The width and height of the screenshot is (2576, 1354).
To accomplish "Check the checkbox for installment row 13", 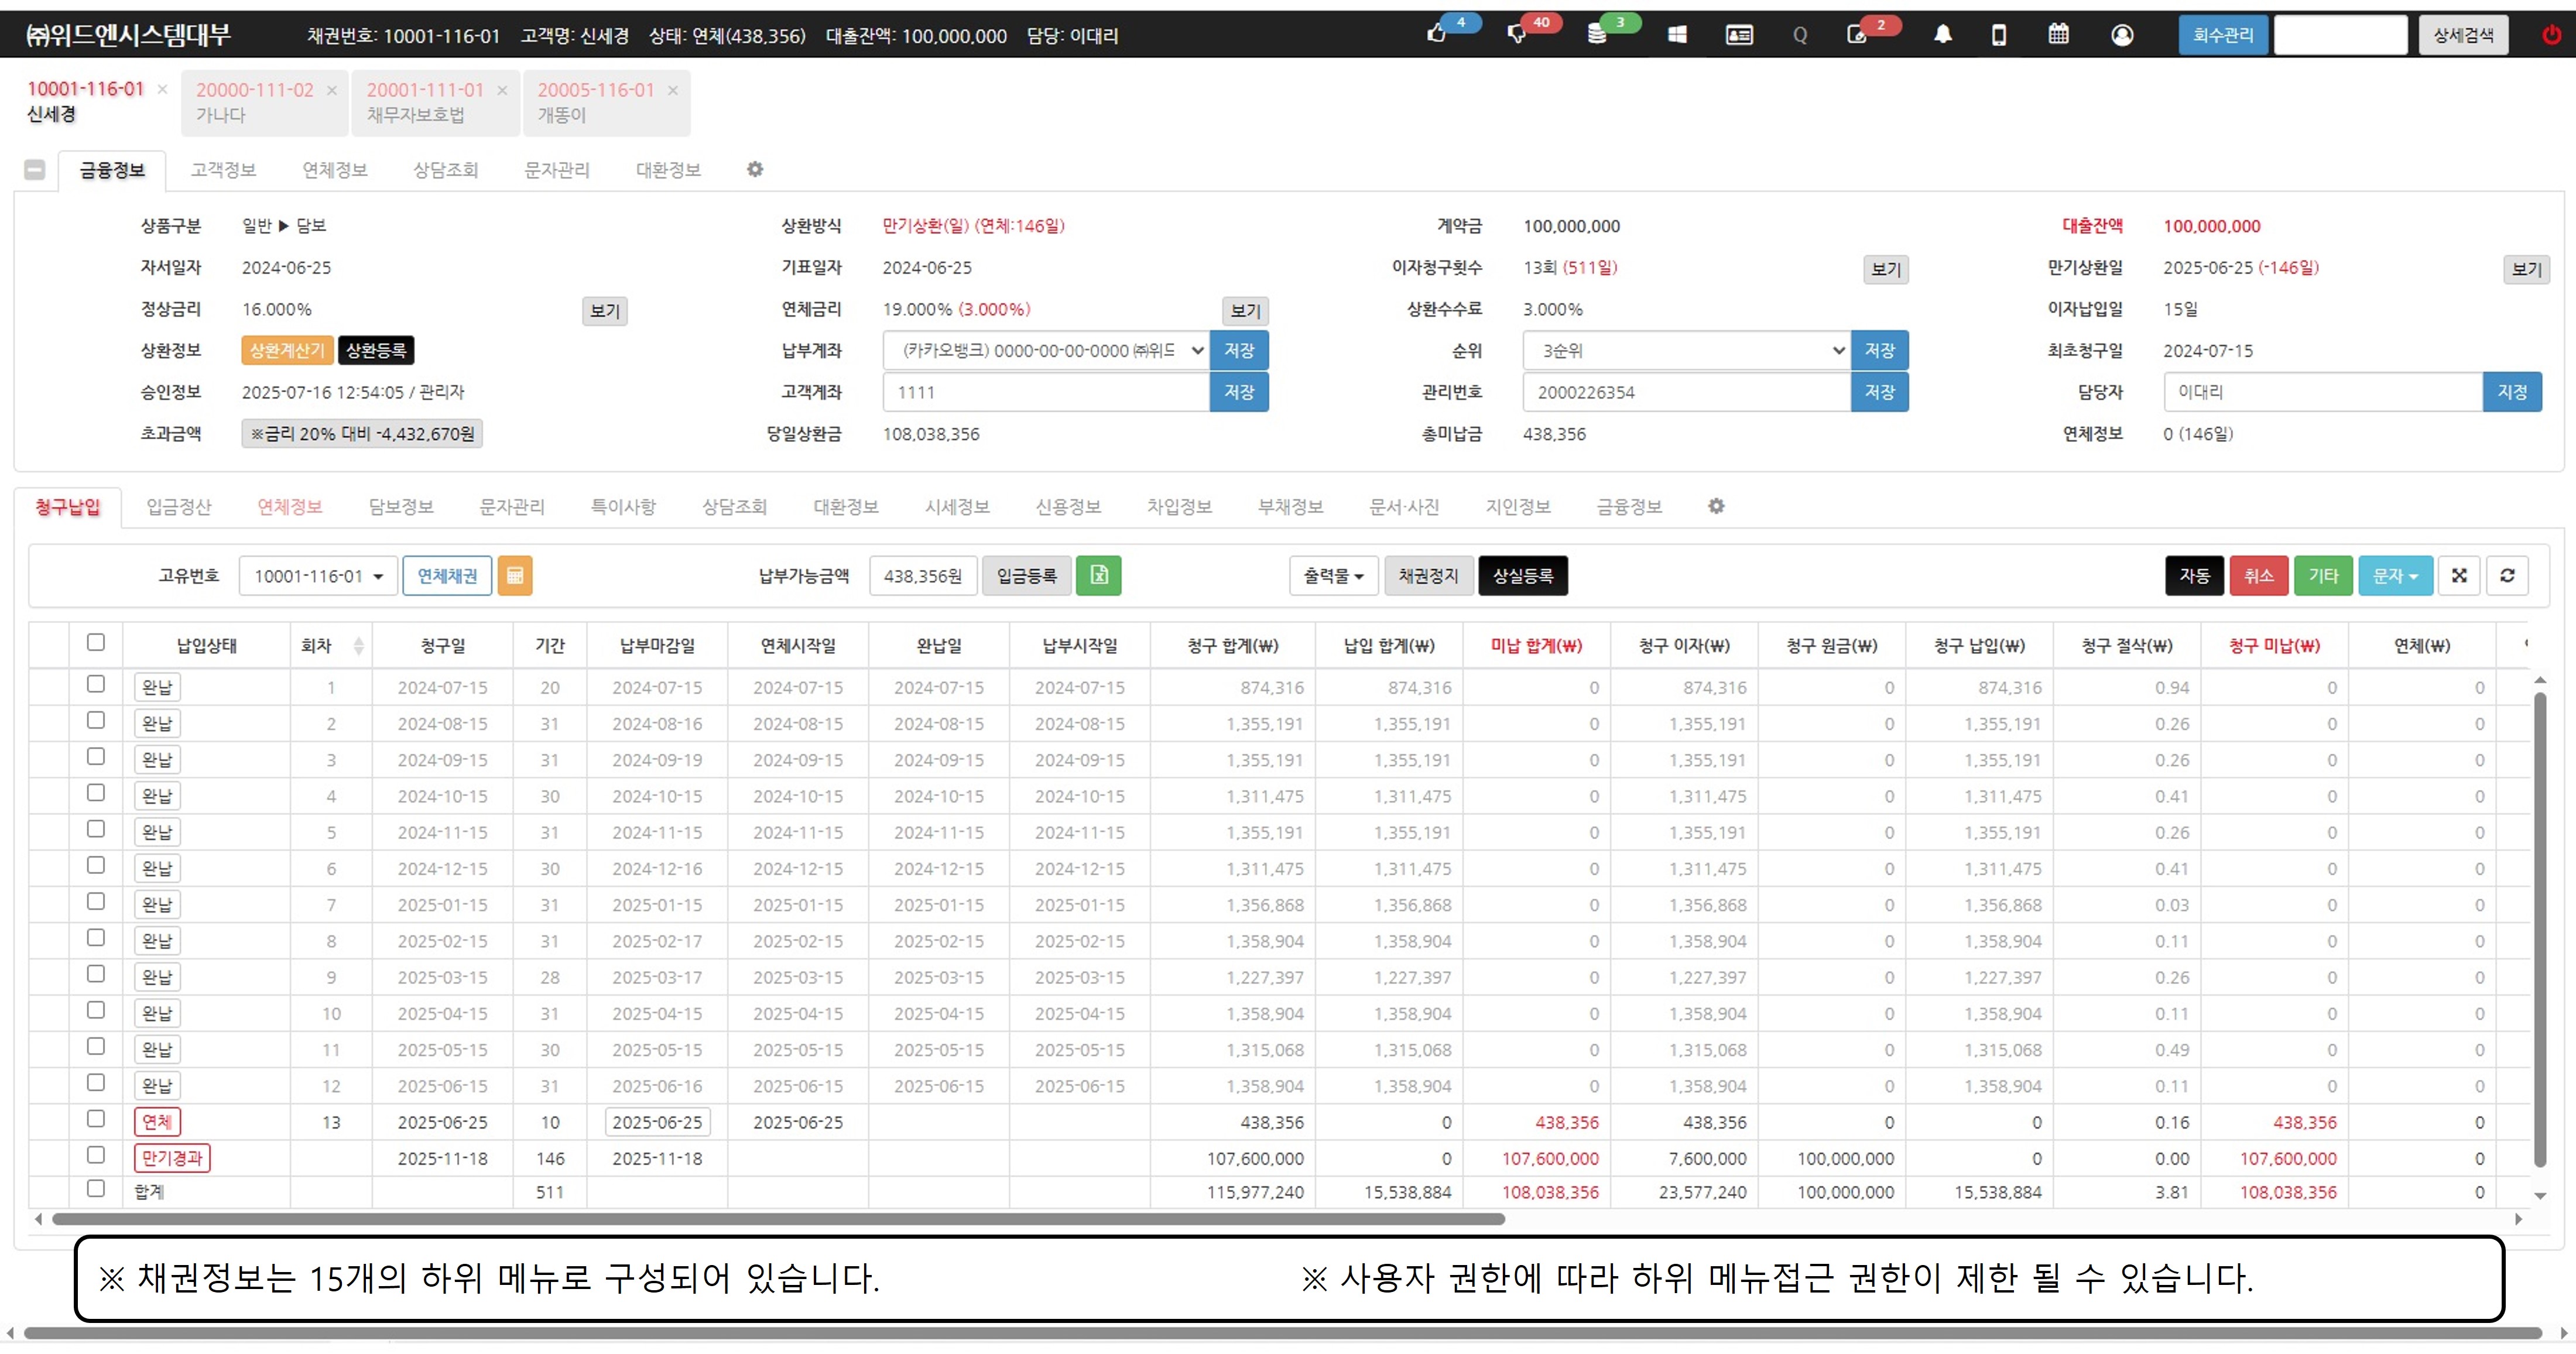I will coord(96,1119).
